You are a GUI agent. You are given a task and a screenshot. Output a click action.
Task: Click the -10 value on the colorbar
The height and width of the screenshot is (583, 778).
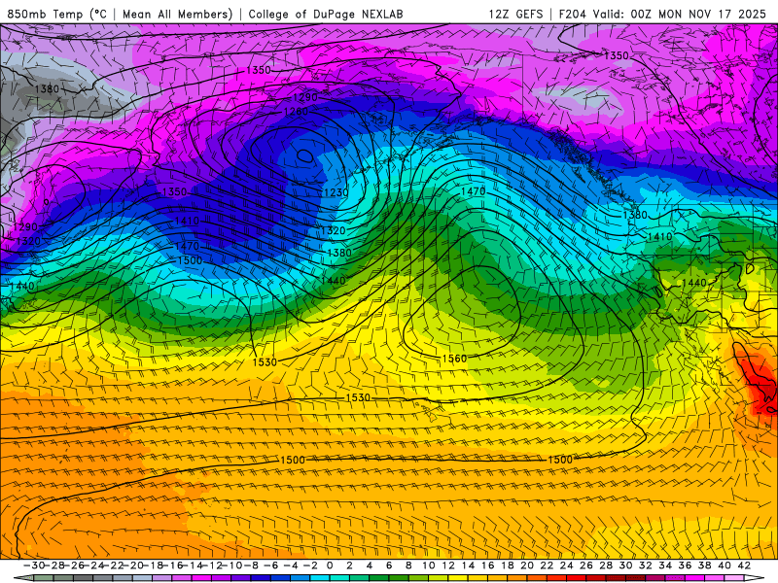[232, 566]
